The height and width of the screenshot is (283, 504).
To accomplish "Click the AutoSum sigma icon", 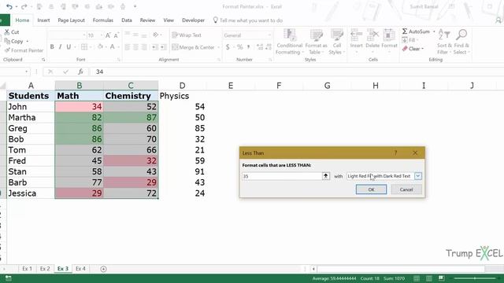I will 405,31.
